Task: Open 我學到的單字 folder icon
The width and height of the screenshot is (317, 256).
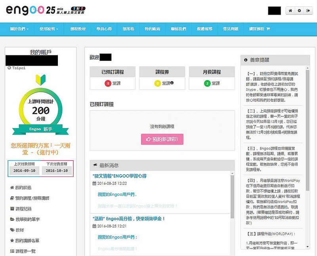Action: (12, 218)
